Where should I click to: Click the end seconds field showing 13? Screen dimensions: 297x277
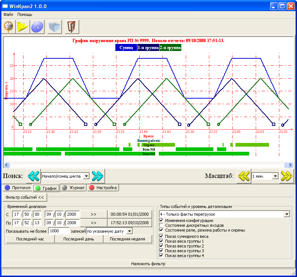tap(37, 223)
